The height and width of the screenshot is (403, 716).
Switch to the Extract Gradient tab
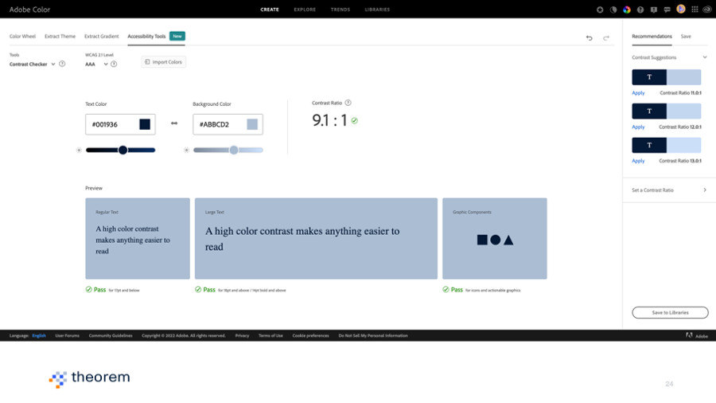point(101,37)
